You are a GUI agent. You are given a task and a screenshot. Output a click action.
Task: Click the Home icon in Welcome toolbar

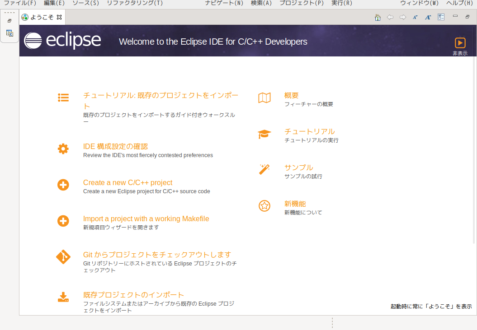point(378,17)
